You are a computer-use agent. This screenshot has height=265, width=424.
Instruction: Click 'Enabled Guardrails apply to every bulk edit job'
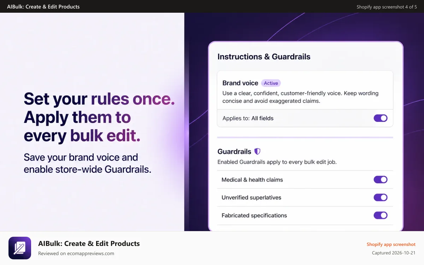(277, 162)
